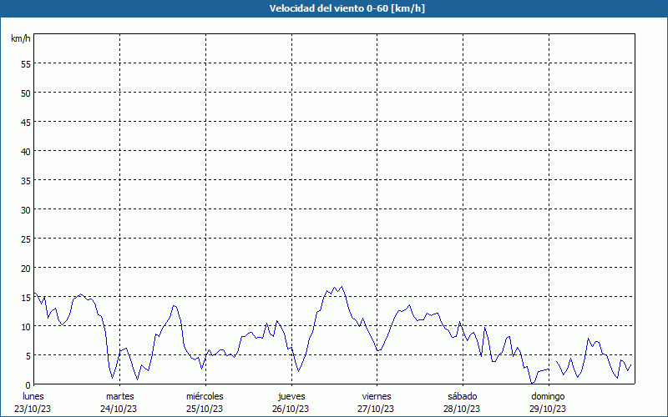The image size is (668, 417).
Task: Click the chart title "Velocidad del viento 0-60 [km/h]"
Action: [x=347, y=8]
